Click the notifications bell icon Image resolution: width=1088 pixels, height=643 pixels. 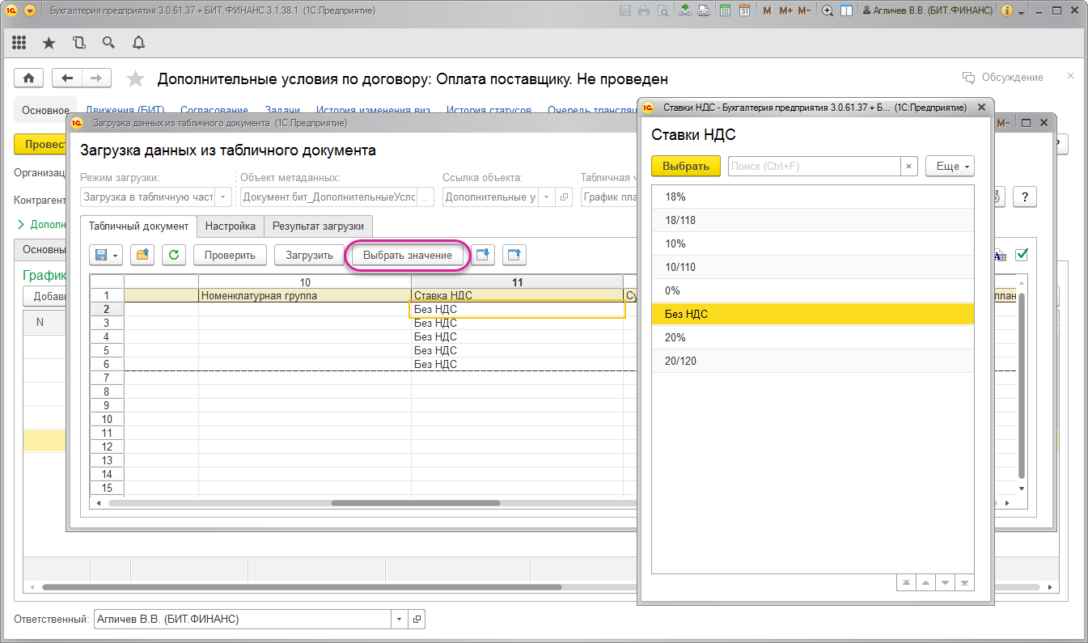[138, 43]
